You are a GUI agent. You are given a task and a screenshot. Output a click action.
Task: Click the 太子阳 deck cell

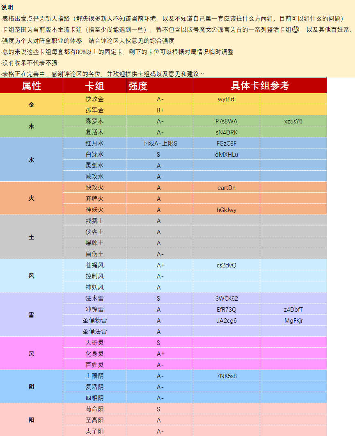pyautogui.click(x=94, y=431)
